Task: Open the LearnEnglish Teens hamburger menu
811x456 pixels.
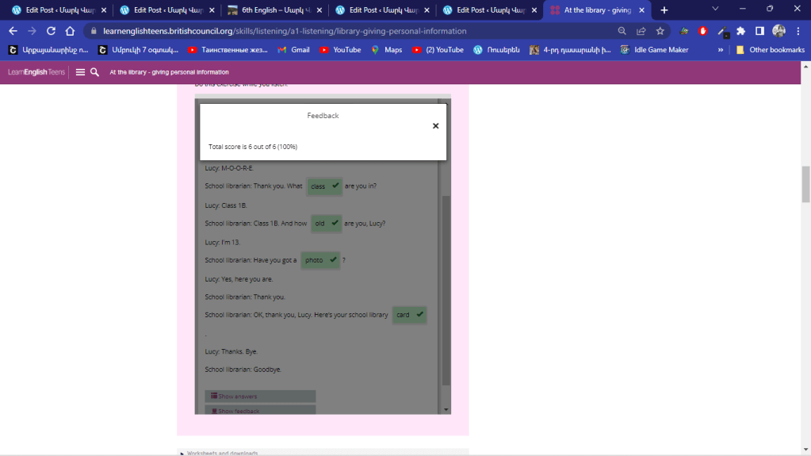Action: coord(80,72)
